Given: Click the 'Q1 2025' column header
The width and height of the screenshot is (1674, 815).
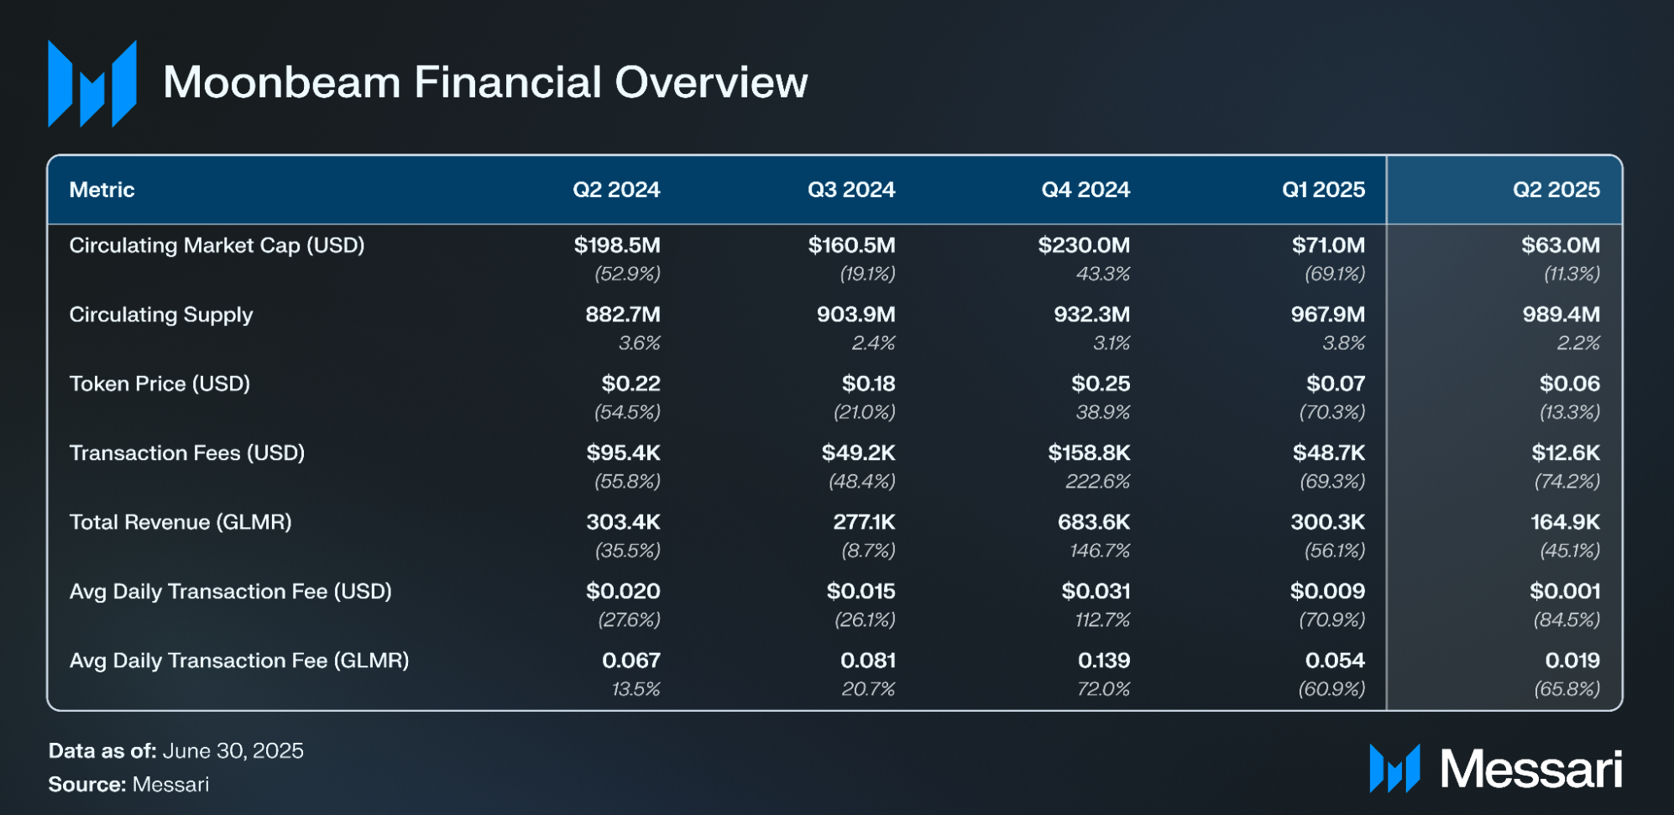Looking at the screenshot, I should (x=1323, y=190).
